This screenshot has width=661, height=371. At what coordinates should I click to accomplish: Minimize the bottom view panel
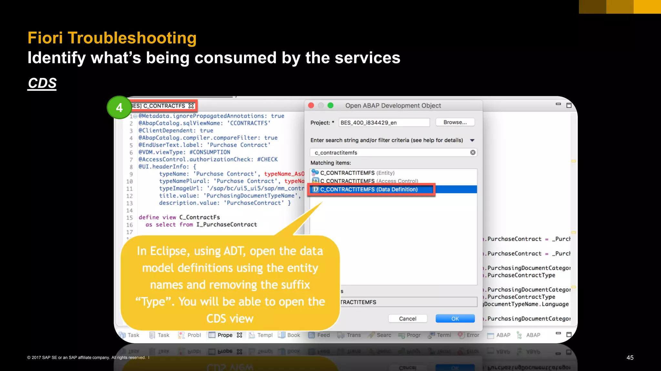558,333
